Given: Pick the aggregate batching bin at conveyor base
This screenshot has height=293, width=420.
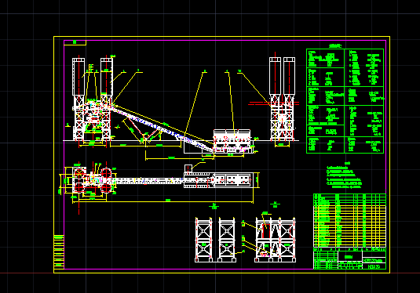Looking at the screenshot, I should (232, 141).
